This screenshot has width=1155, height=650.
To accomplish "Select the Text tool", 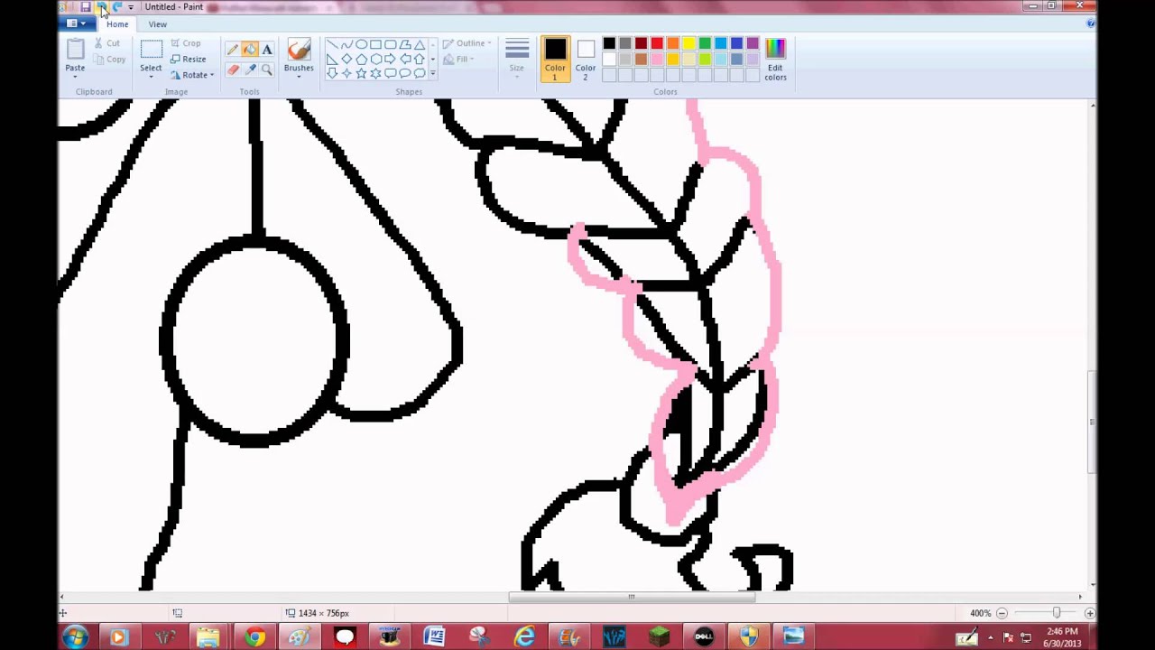I will tap(267, 50).
